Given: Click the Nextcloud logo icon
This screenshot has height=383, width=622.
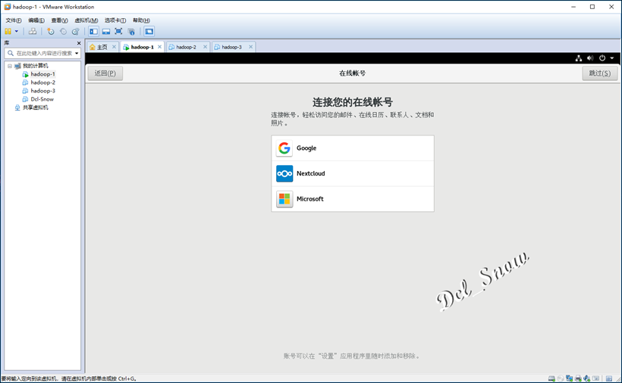Looking at the screenshot, I should click(284, 173).
